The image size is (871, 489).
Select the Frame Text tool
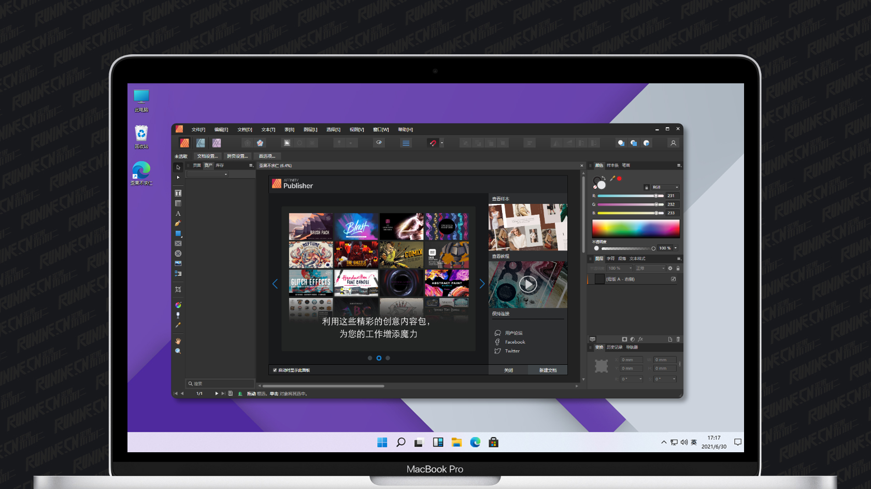tap(178, 193)
